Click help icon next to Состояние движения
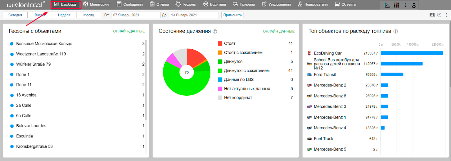Image resolution: width=451 pixels, height=161 pixels. click(215, 31)
